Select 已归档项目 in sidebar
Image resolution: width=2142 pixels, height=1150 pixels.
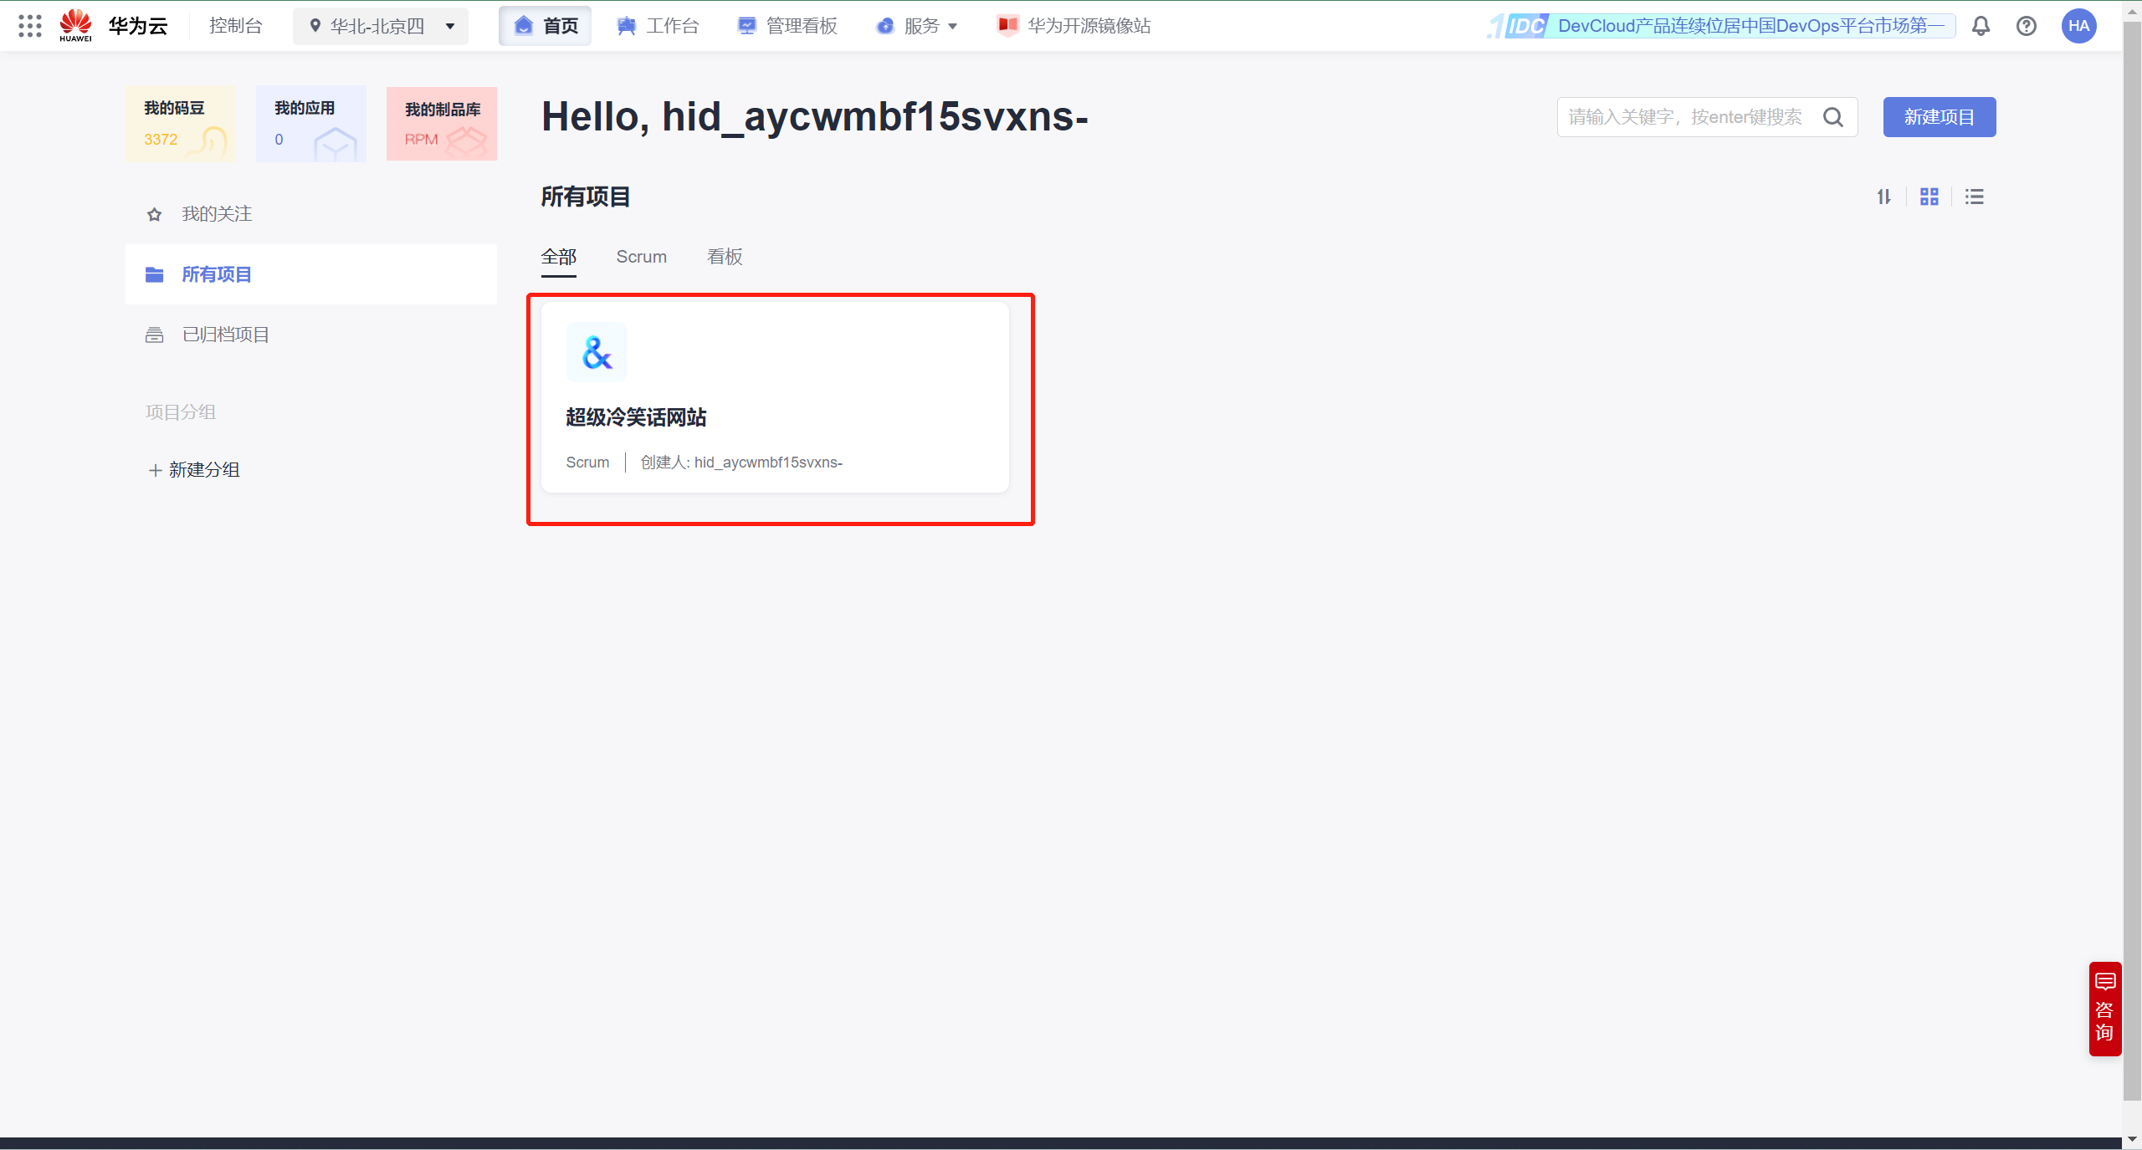point(311,335)
